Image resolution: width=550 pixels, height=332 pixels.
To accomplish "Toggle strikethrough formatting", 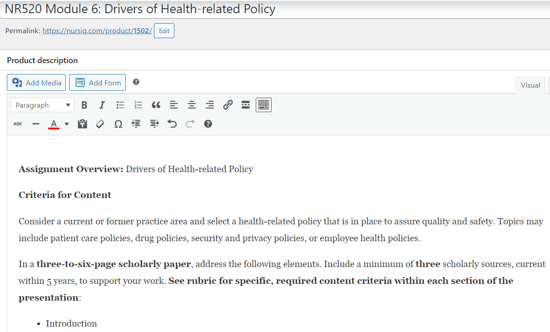I will point(18,124).
